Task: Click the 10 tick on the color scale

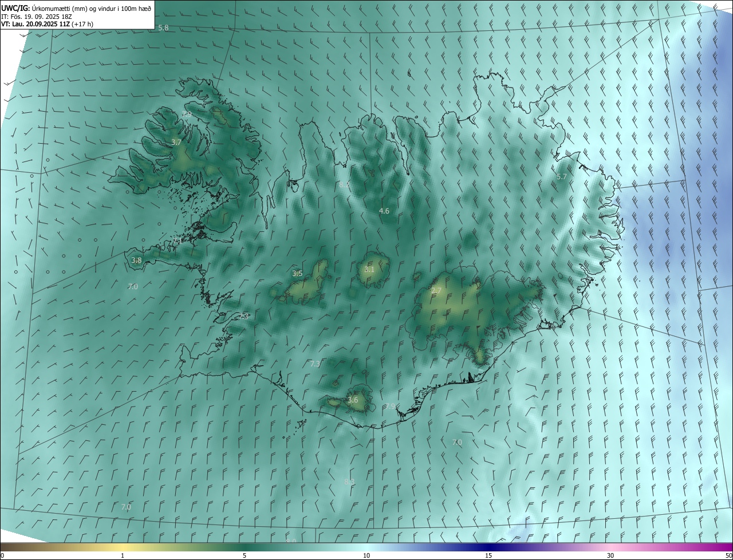Action: point(366,556)
